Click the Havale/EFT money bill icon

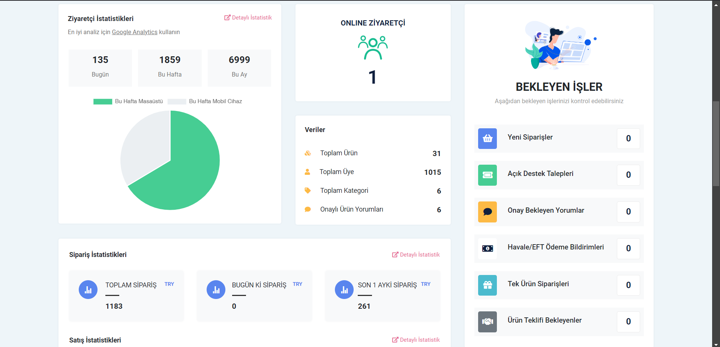(487, 248)
